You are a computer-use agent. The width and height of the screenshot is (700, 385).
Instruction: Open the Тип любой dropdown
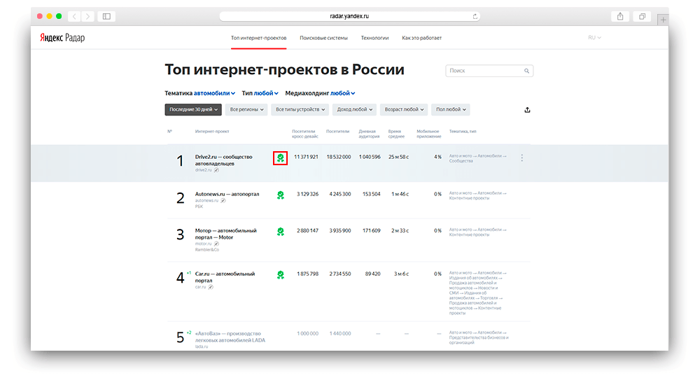[260, 93]
